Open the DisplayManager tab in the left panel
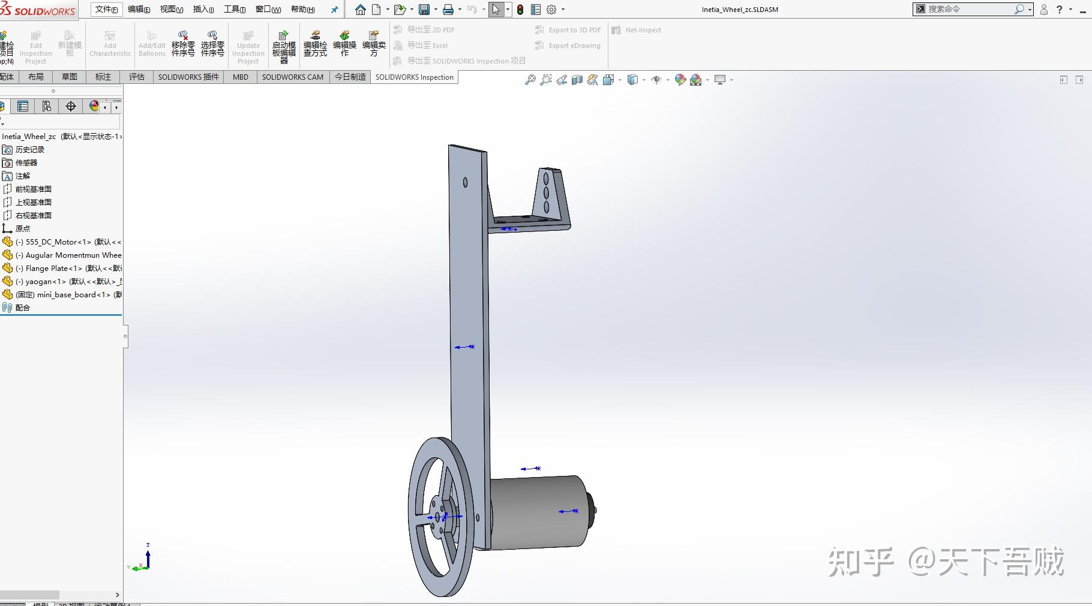This screenshot has height=606, width=1092. pyautogui.click(x=93, y=106)
